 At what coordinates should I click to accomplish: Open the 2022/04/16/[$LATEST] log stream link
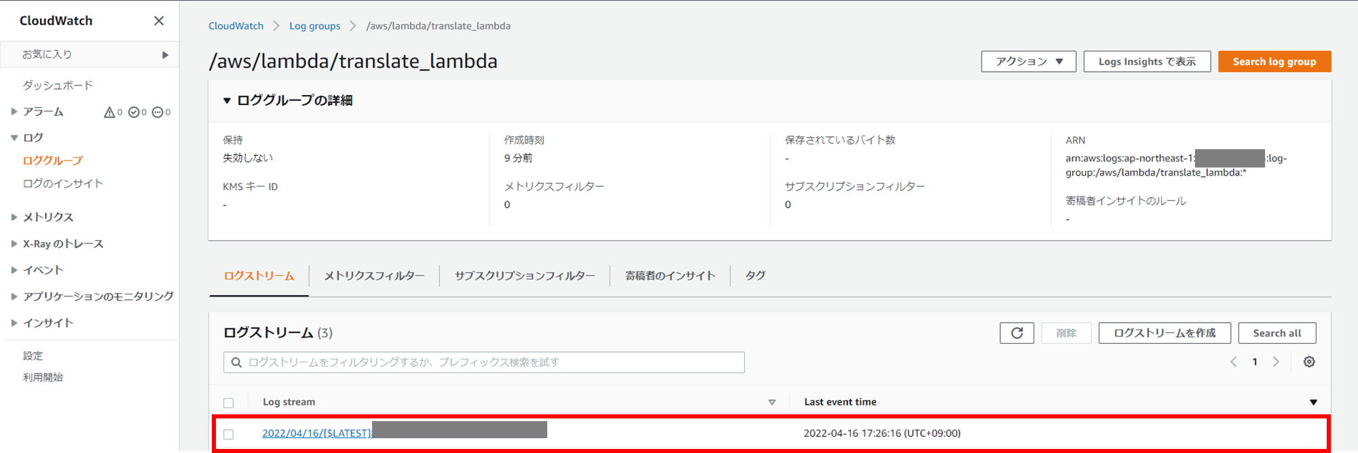314,433
